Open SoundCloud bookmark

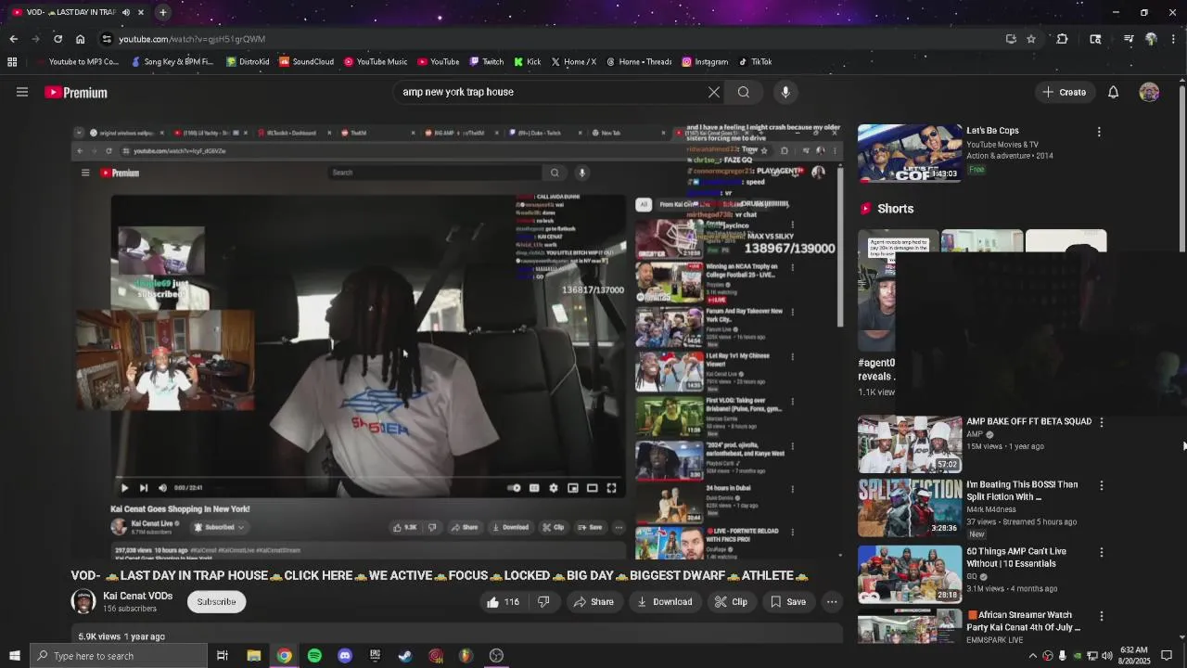(306, 62)
